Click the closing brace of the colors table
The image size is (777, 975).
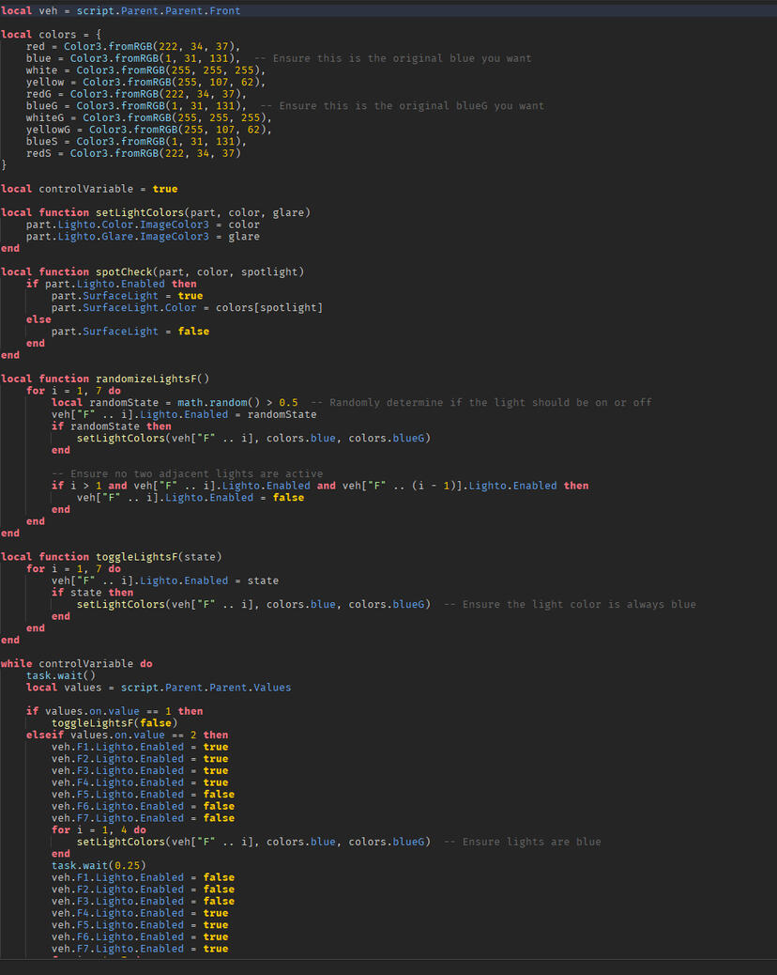4,165
